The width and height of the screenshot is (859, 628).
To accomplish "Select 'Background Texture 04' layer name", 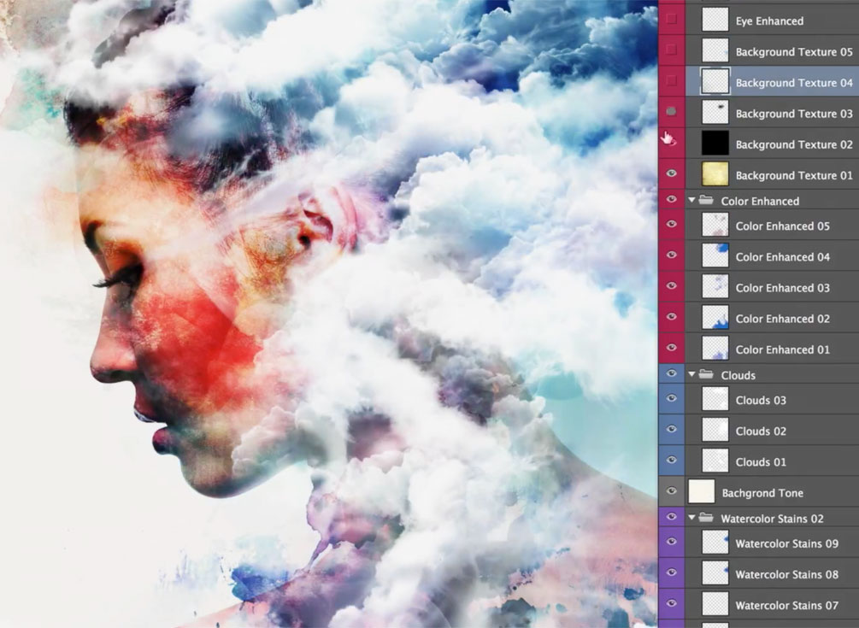I will click(x=794, y=83).
